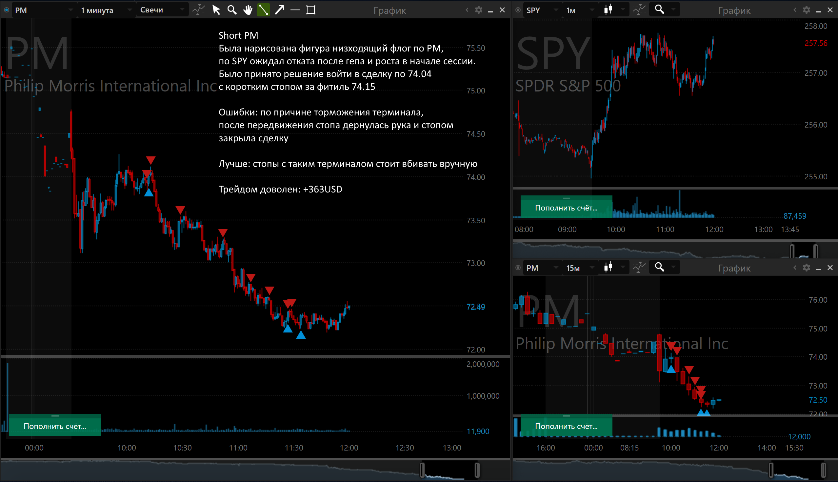The image size is (838, 482).
Task: Click right range handle of SPY navigator
Action: 816,251
